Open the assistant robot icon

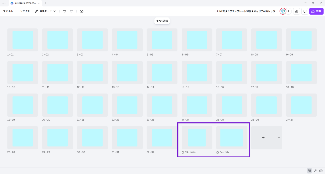point(321,171)
